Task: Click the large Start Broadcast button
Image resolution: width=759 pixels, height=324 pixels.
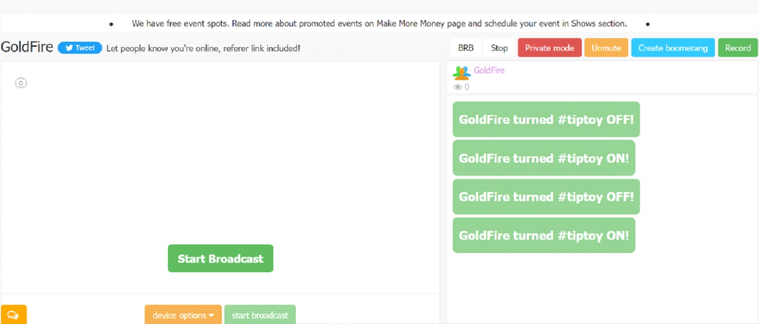Action: pos(220,258)
